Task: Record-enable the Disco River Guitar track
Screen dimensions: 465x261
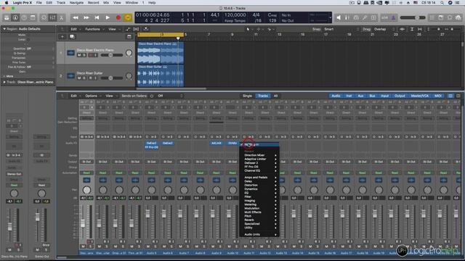Action: (x=90, y=78)
